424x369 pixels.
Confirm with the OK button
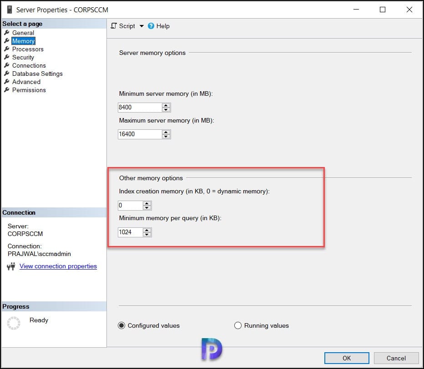(347, 358)
